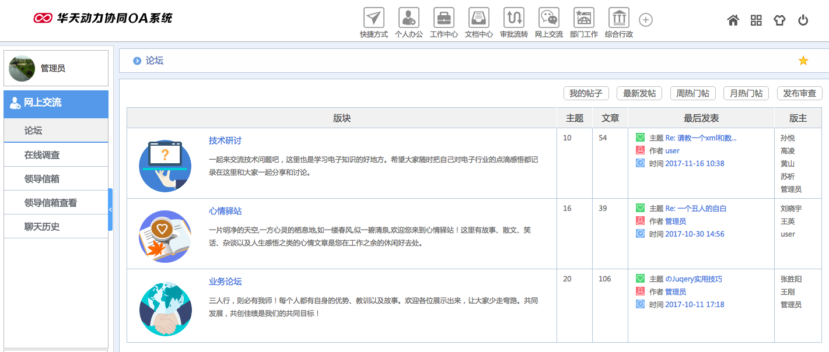
Task: Open the 快捷方式 shortcut icon
Action: [x=373, y=17]
